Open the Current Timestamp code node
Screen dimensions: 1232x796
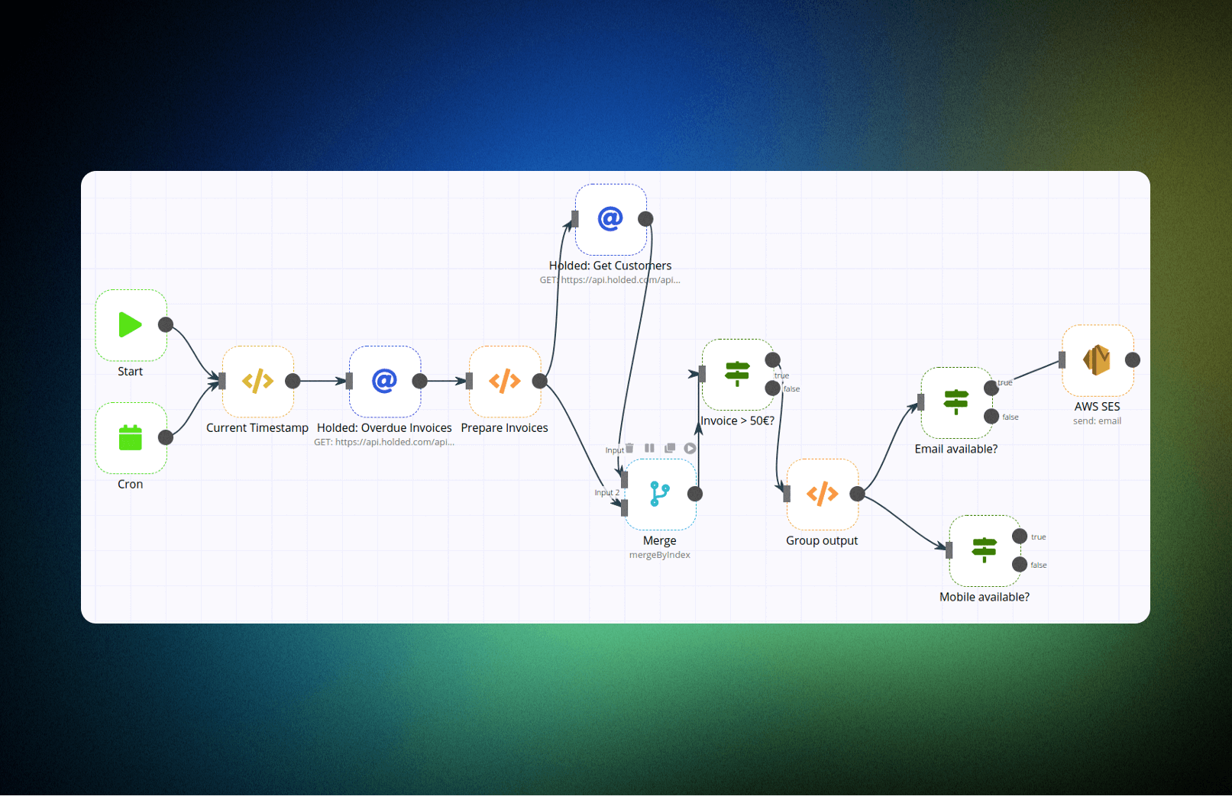pos(258,381)
